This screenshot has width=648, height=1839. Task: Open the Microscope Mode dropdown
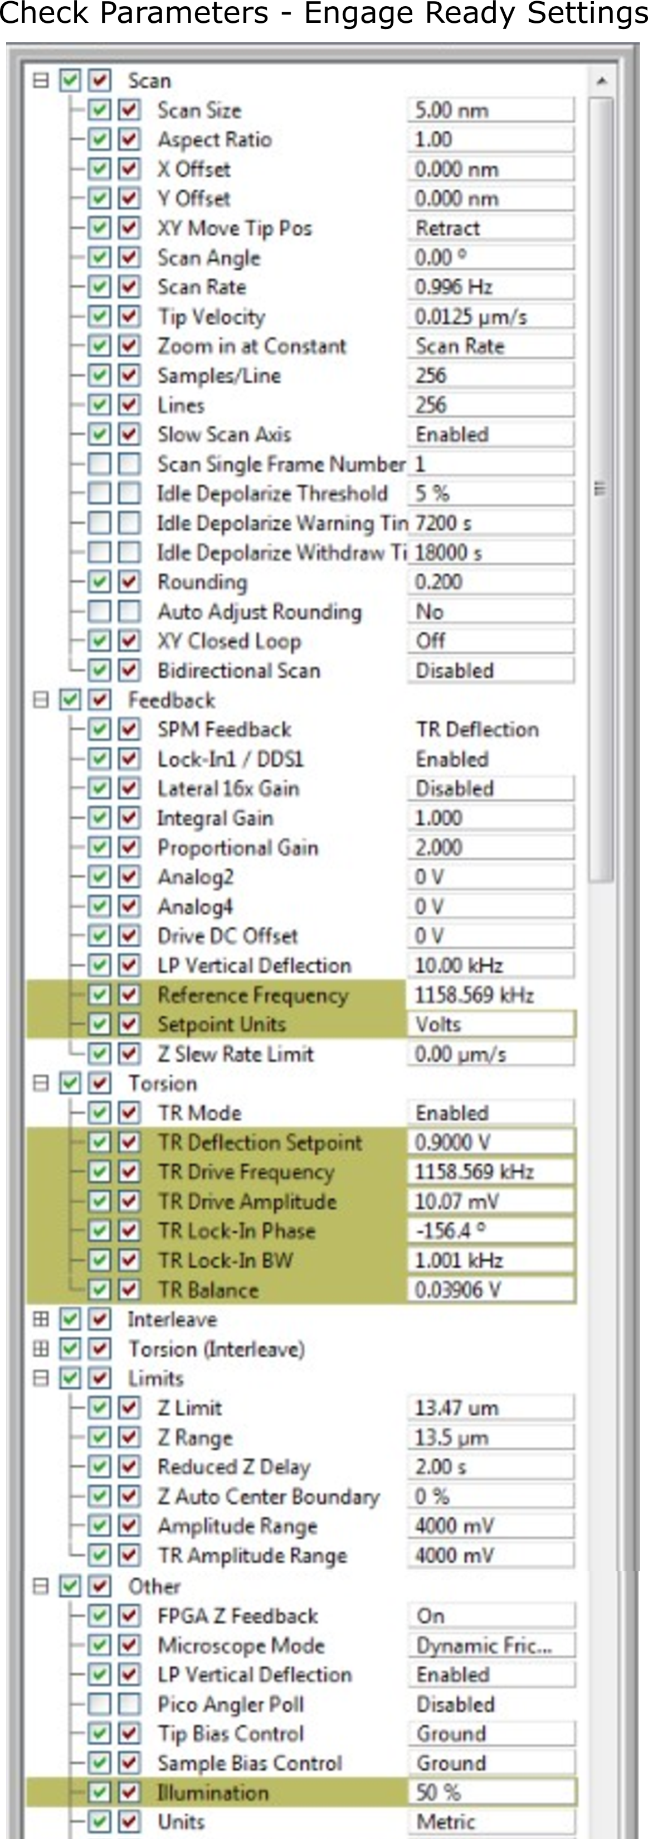point(490,1645)
